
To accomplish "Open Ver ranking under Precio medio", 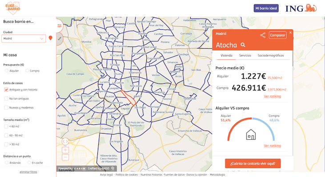I will pyautogui.click(x=273, y=96).
